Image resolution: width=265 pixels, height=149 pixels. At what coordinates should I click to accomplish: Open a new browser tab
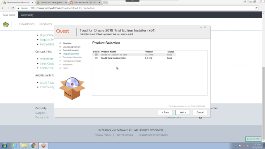(x=106, y=3)
